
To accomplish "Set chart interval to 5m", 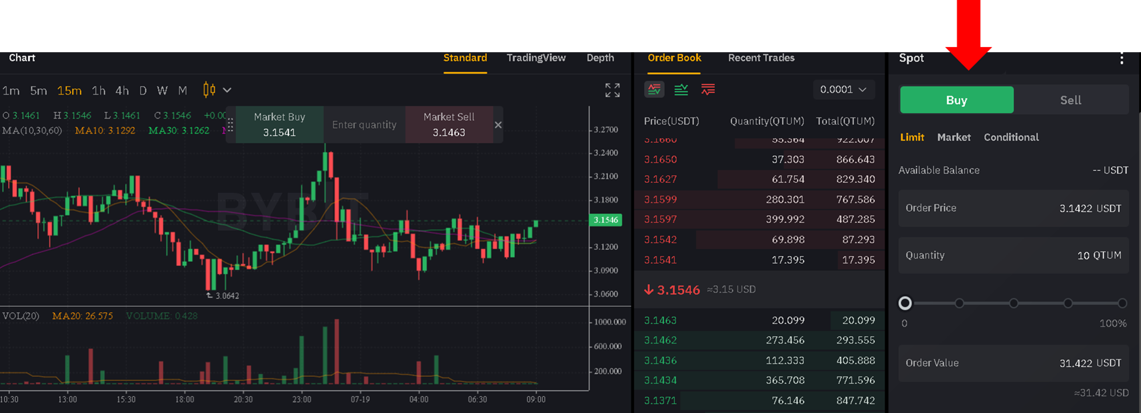I will [38, 91].
